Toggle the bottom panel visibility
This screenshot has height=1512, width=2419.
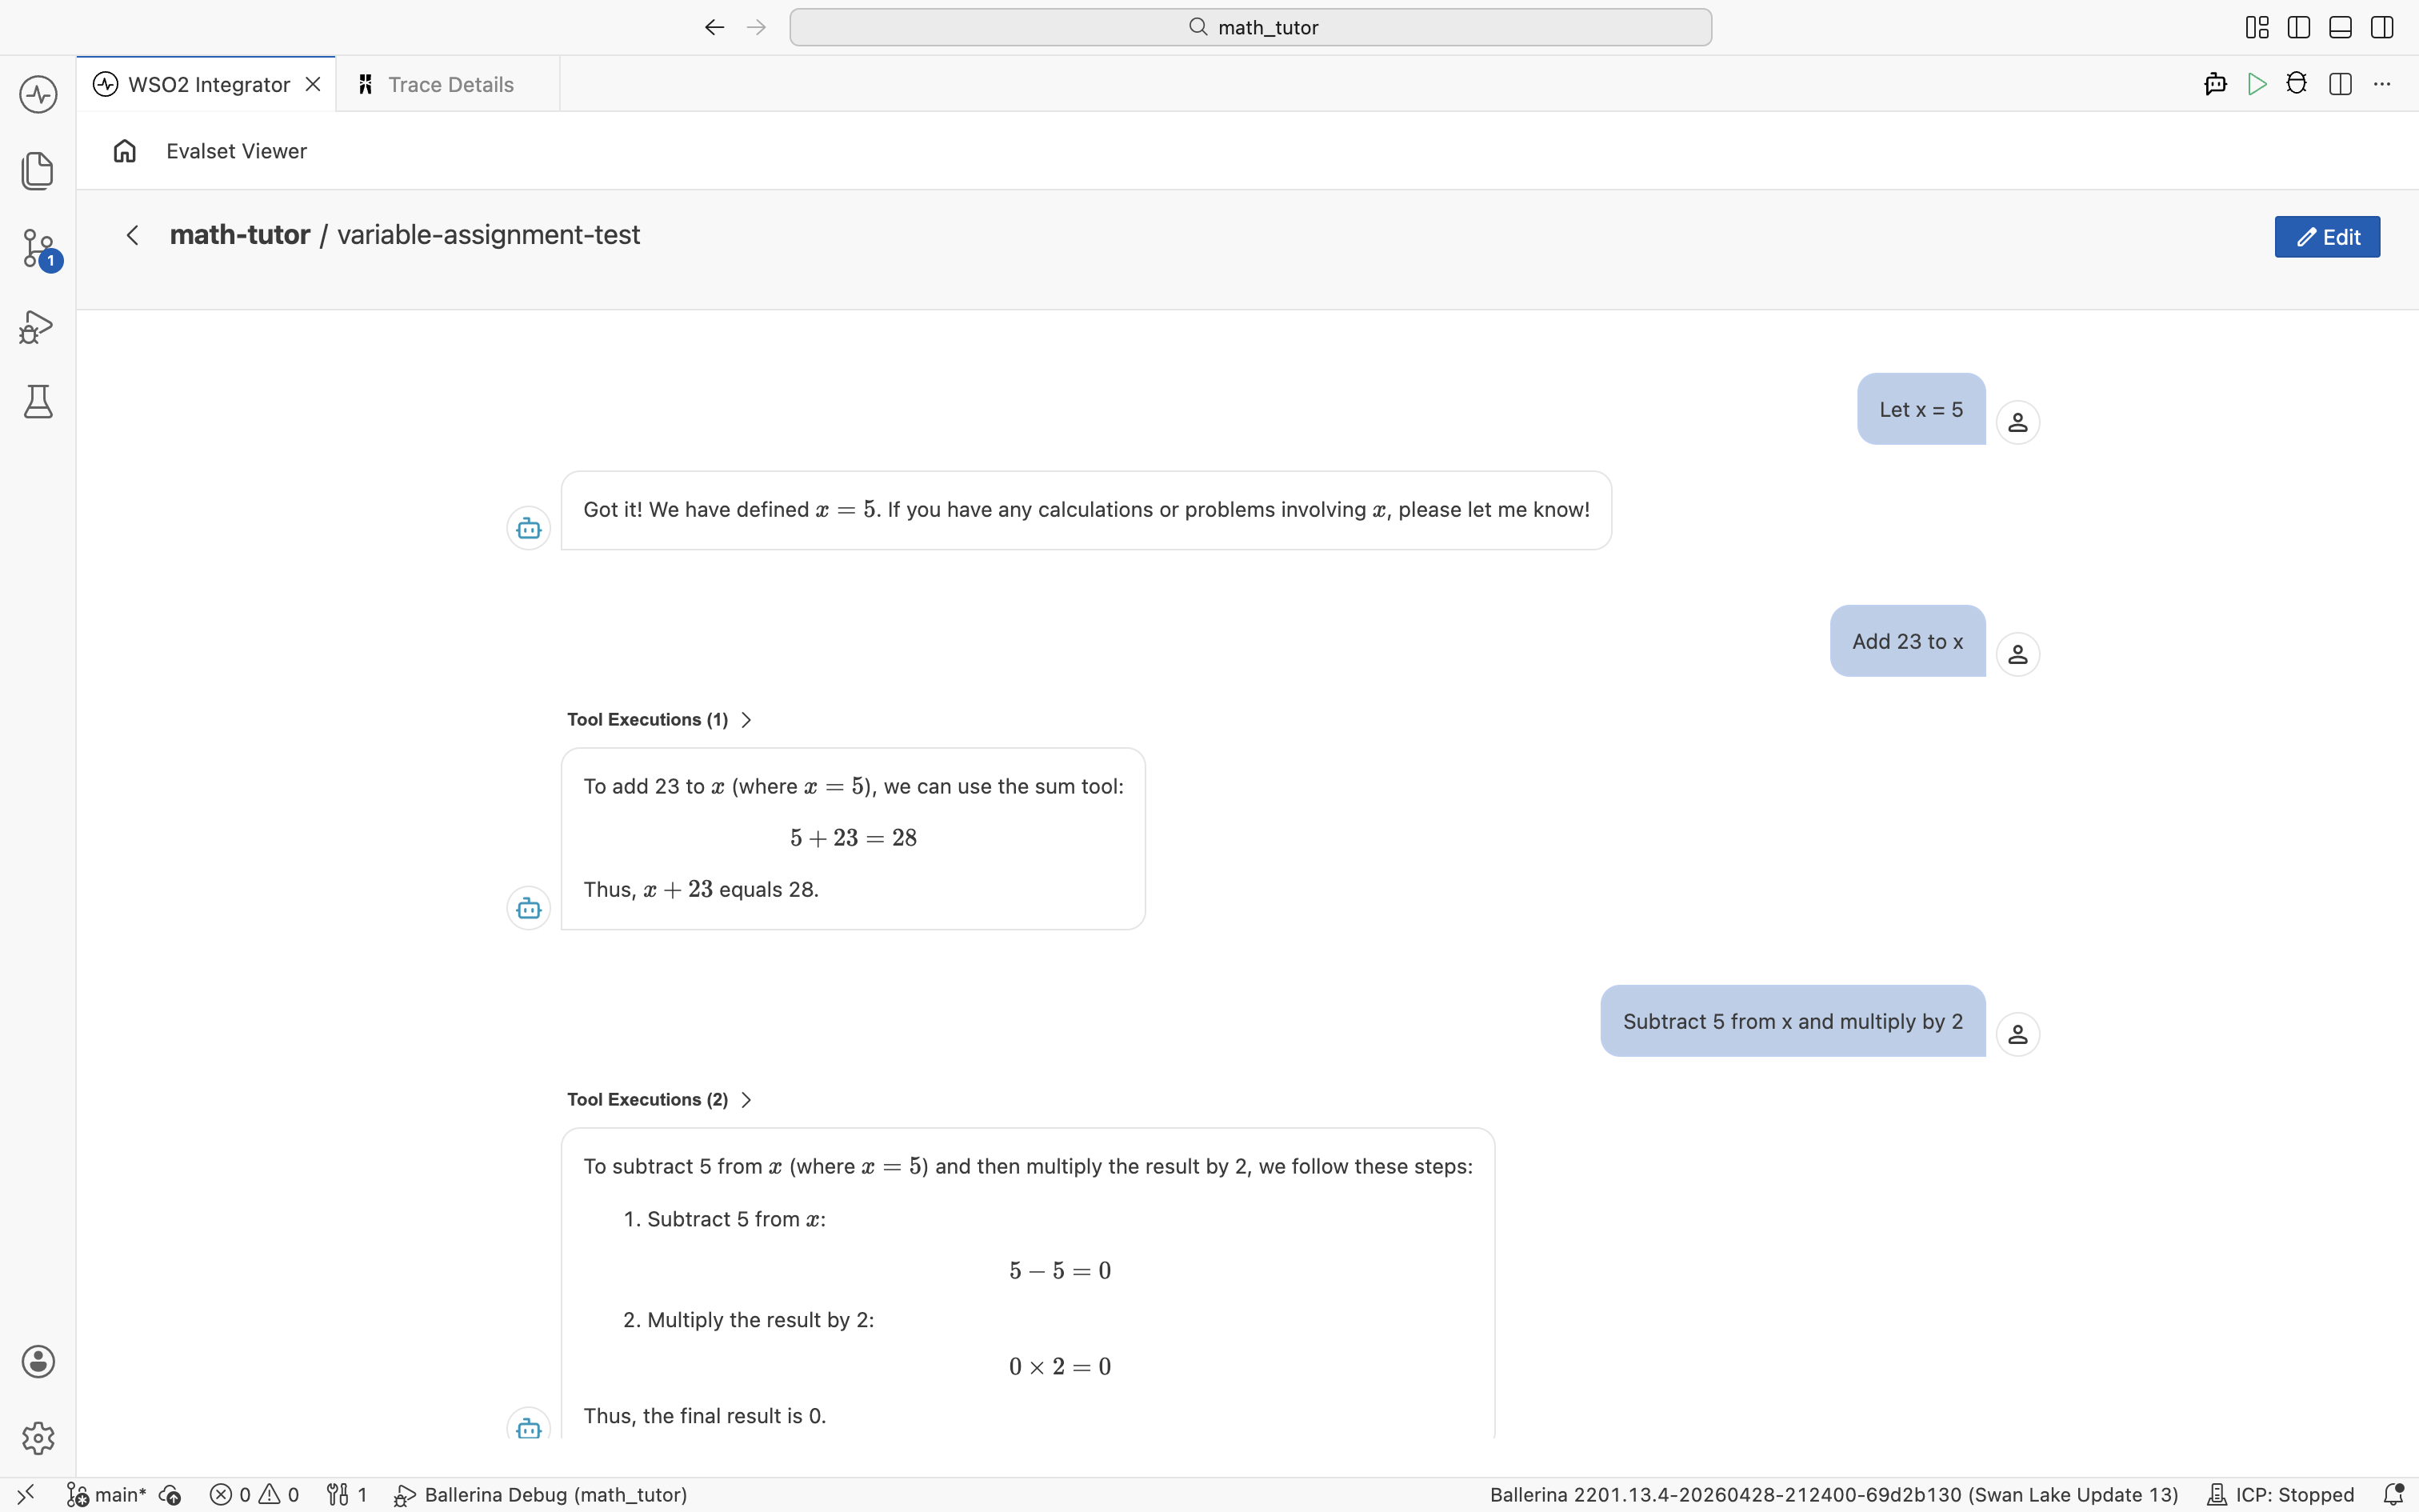(x=2340, y=27)
